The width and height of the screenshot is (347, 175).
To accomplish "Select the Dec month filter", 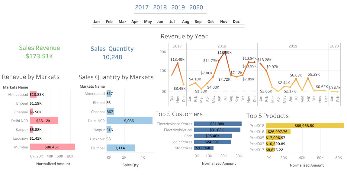I will [236, 21].
